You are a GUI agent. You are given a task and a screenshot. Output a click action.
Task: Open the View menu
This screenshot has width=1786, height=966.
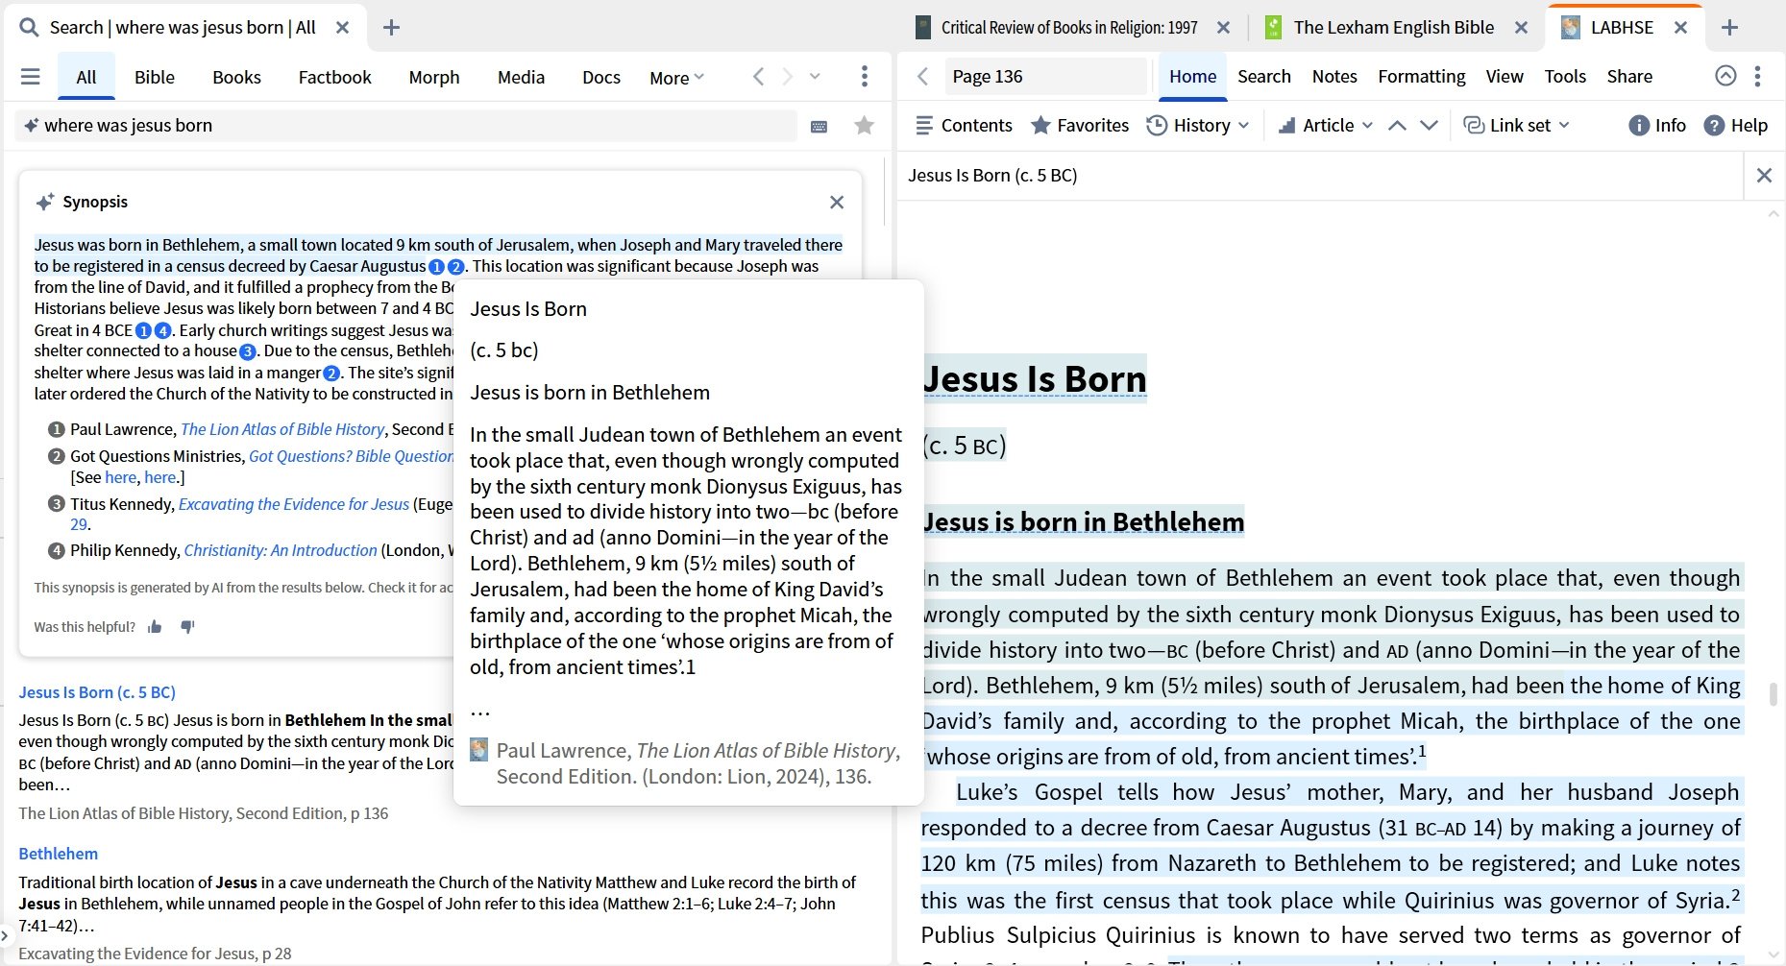tap(1504, 77)
